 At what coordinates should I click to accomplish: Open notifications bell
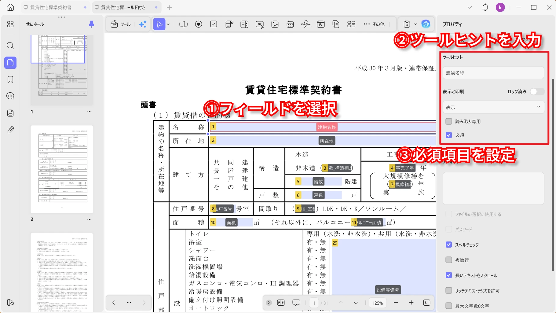pos(485,7)
